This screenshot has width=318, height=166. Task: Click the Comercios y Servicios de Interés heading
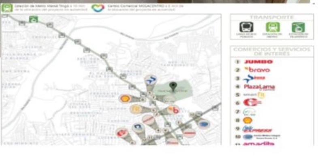[x=271, y=51]
